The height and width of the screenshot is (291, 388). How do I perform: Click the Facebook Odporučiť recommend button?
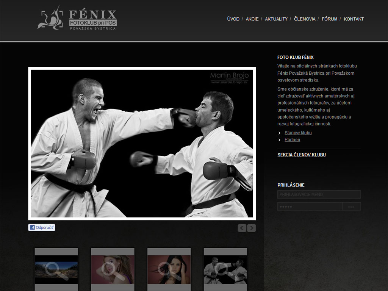tap(42, 227)
